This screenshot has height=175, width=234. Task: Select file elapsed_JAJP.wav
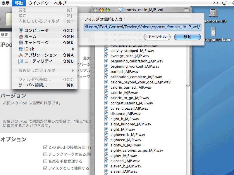coord(125,161)
